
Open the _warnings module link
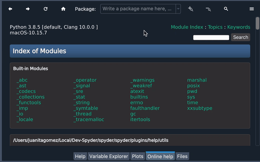coord(142,80)
